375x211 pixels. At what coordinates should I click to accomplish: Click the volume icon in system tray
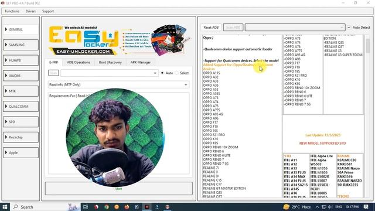(x=330, y=207)
